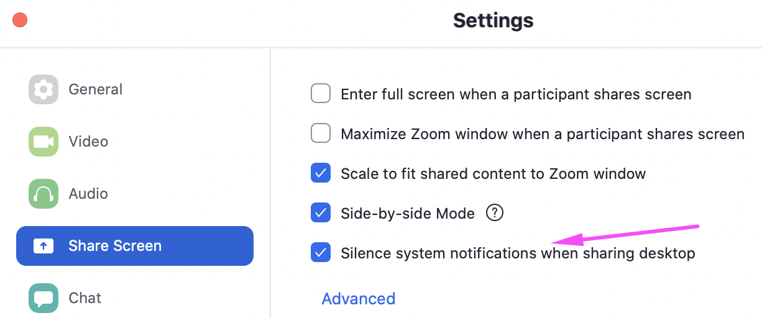Click the Audio headphones icon
762x318 pixels.
tap(44, 194)
